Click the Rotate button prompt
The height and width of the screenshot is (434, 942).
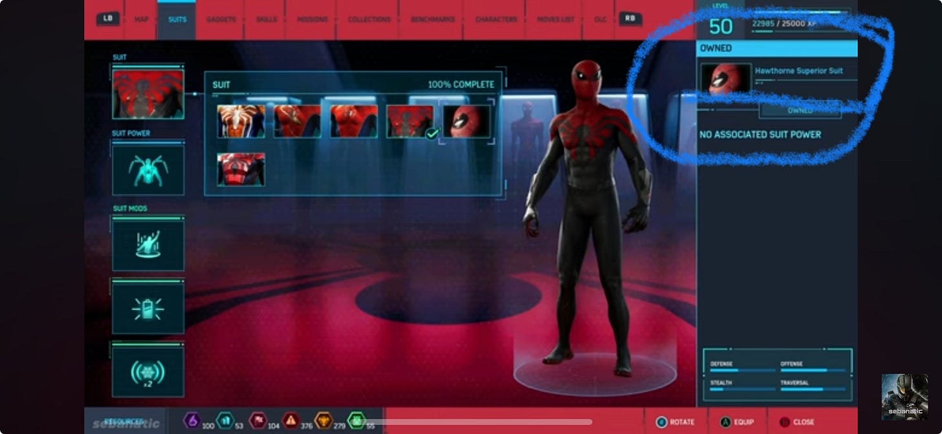pyautogui.click(x=675, y=422)
